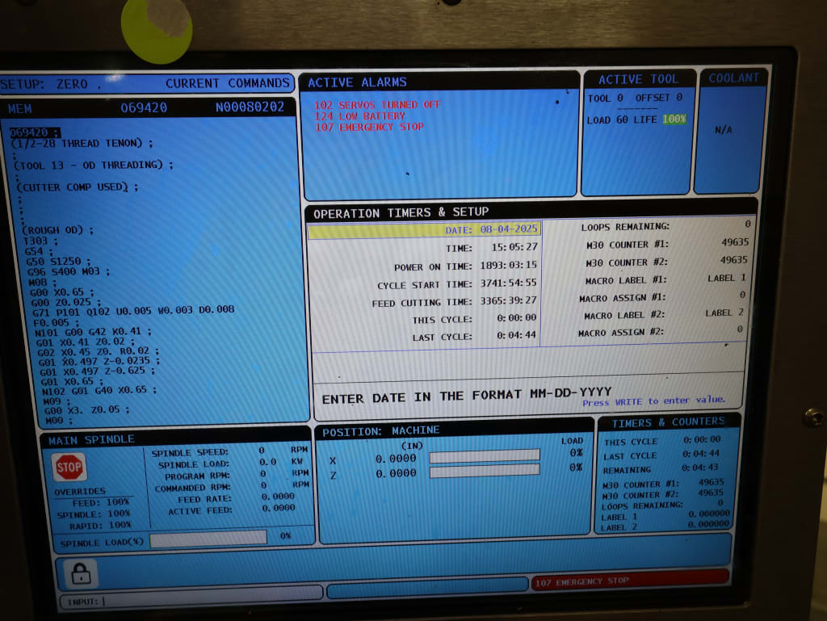Click the FEED CUTTING TIME value
The height and width of the screenshot is (621, 827).
pyautogui.click(x=508, y=301)
